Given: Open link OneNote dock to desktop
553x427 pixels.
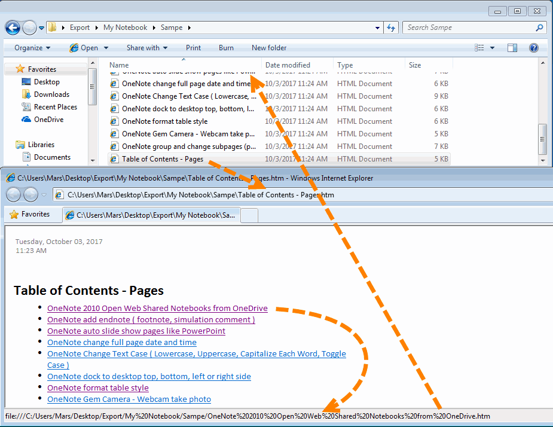Looking at the screenshot, I should click(x=149, y=377).
